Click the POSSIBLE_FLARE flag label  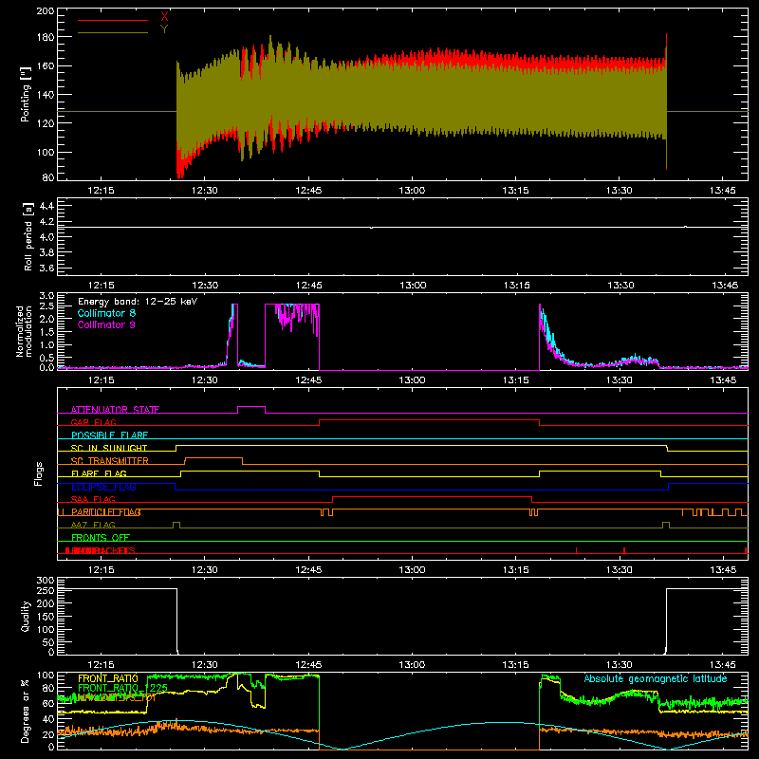tap(109, 435)
